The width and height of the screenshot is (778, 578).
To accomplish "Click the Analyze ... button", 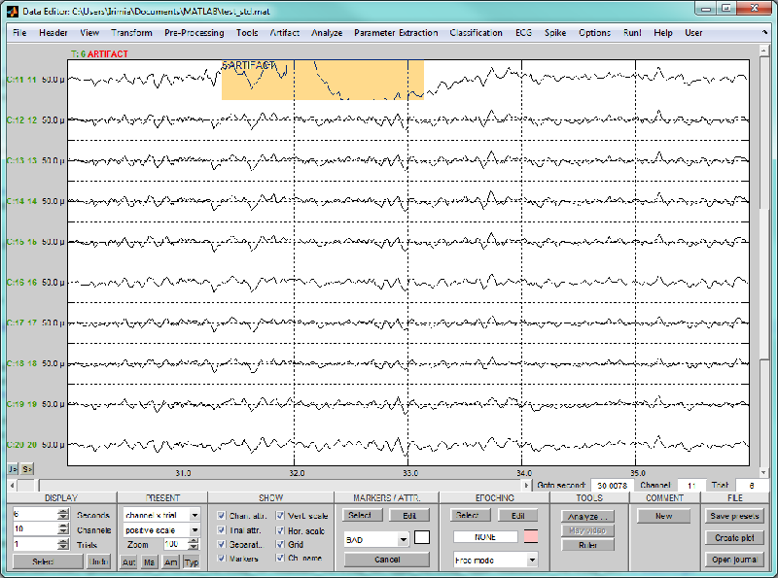I will click(588, 517).
